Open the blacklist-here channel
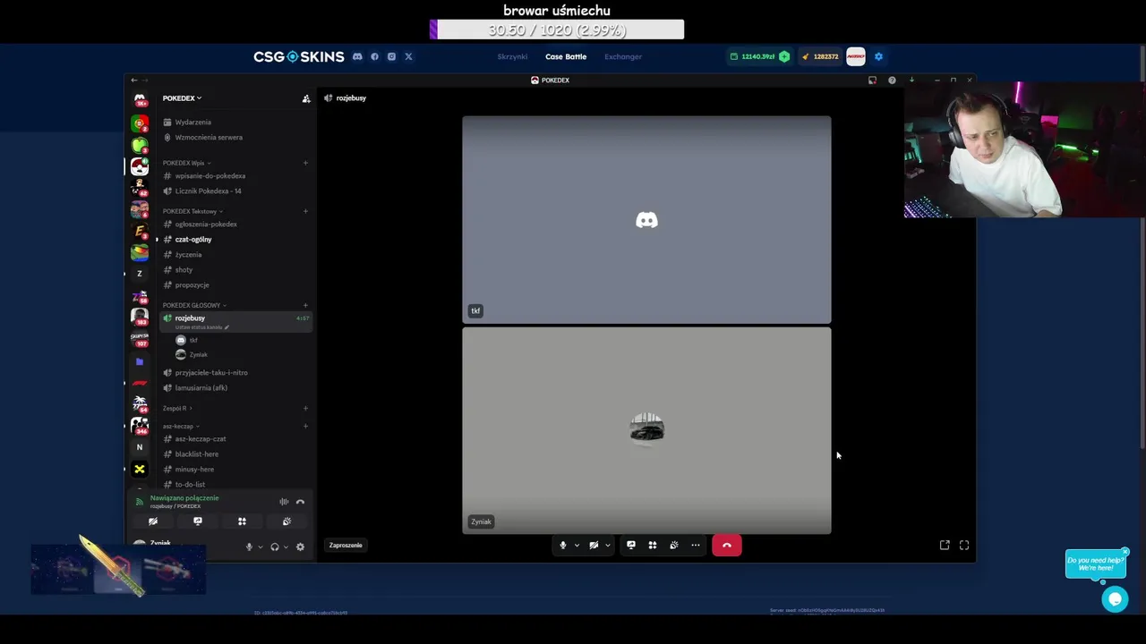This screenshot has width=1146, height=644. click(x=196, y=453)
